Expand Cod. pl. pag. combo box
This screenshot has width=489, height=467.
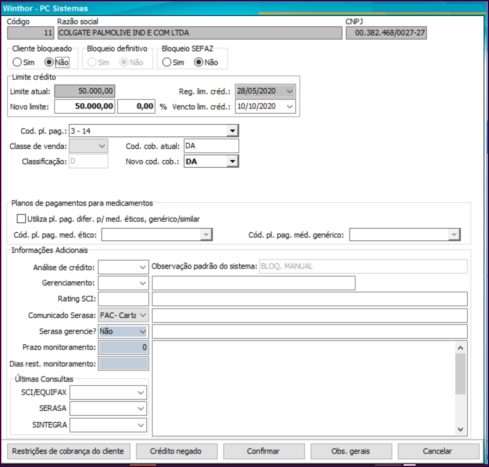[232, 131]
